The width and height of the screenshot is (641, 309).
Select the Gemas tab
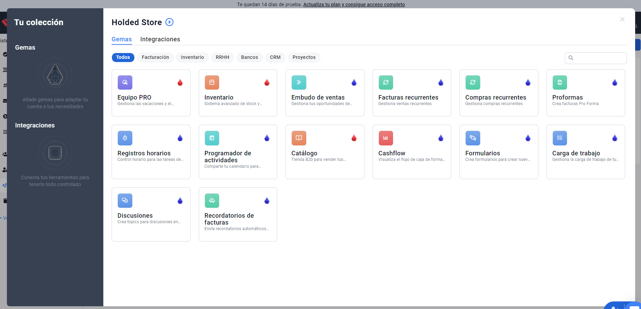122,39
